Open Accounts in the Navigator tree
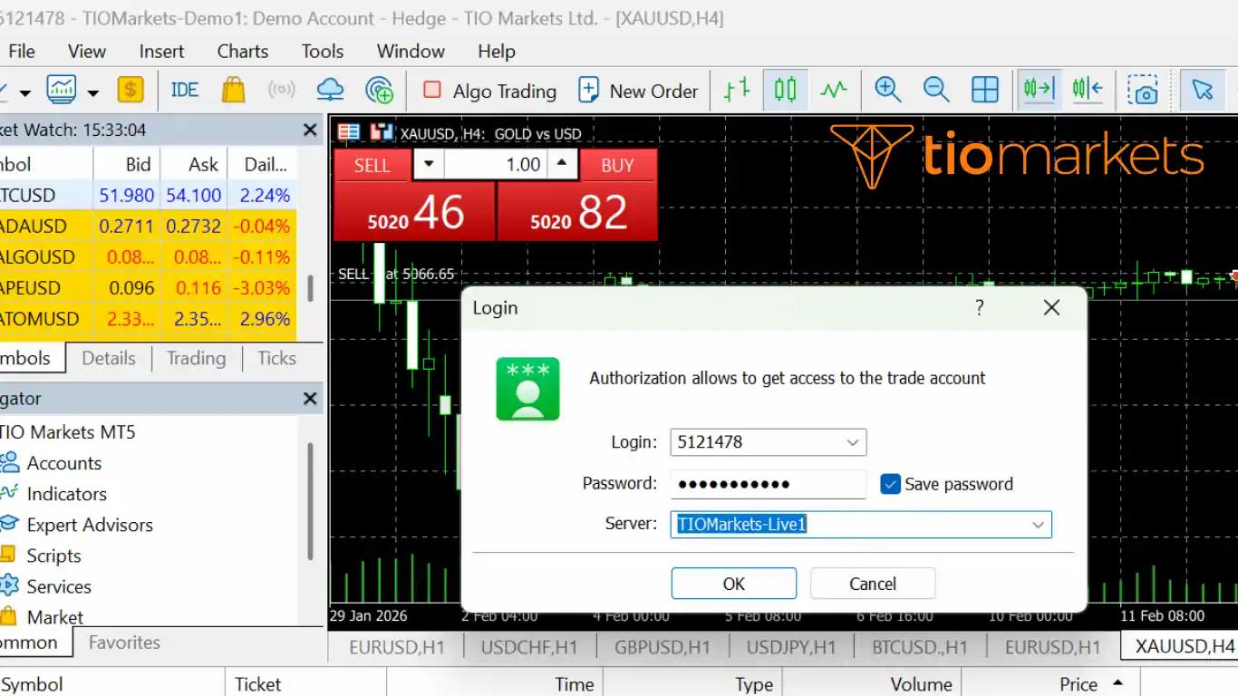The image size is (1238, 696). [63, 463]
